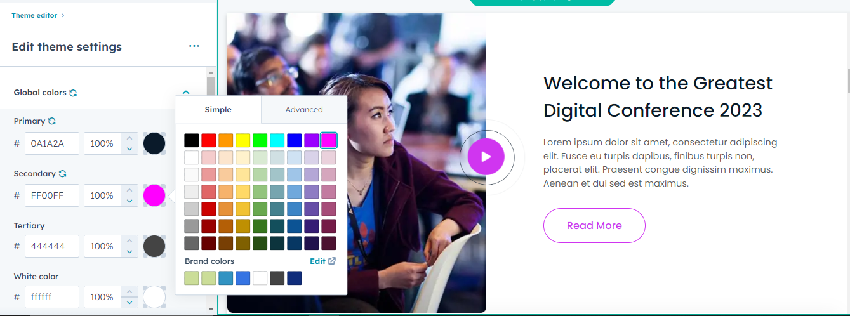Click the Secondary hex input field FF00FF
This screenshot has height=316, width=850.
pos(52,195)
